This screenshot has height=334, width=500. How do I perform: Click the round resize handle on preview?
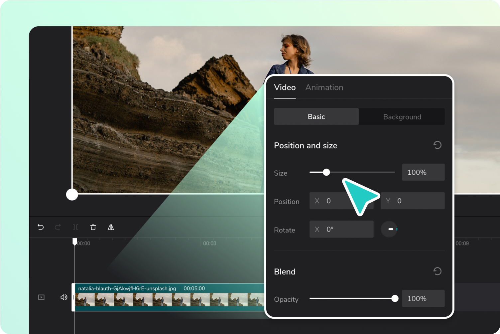click(72, 194)
